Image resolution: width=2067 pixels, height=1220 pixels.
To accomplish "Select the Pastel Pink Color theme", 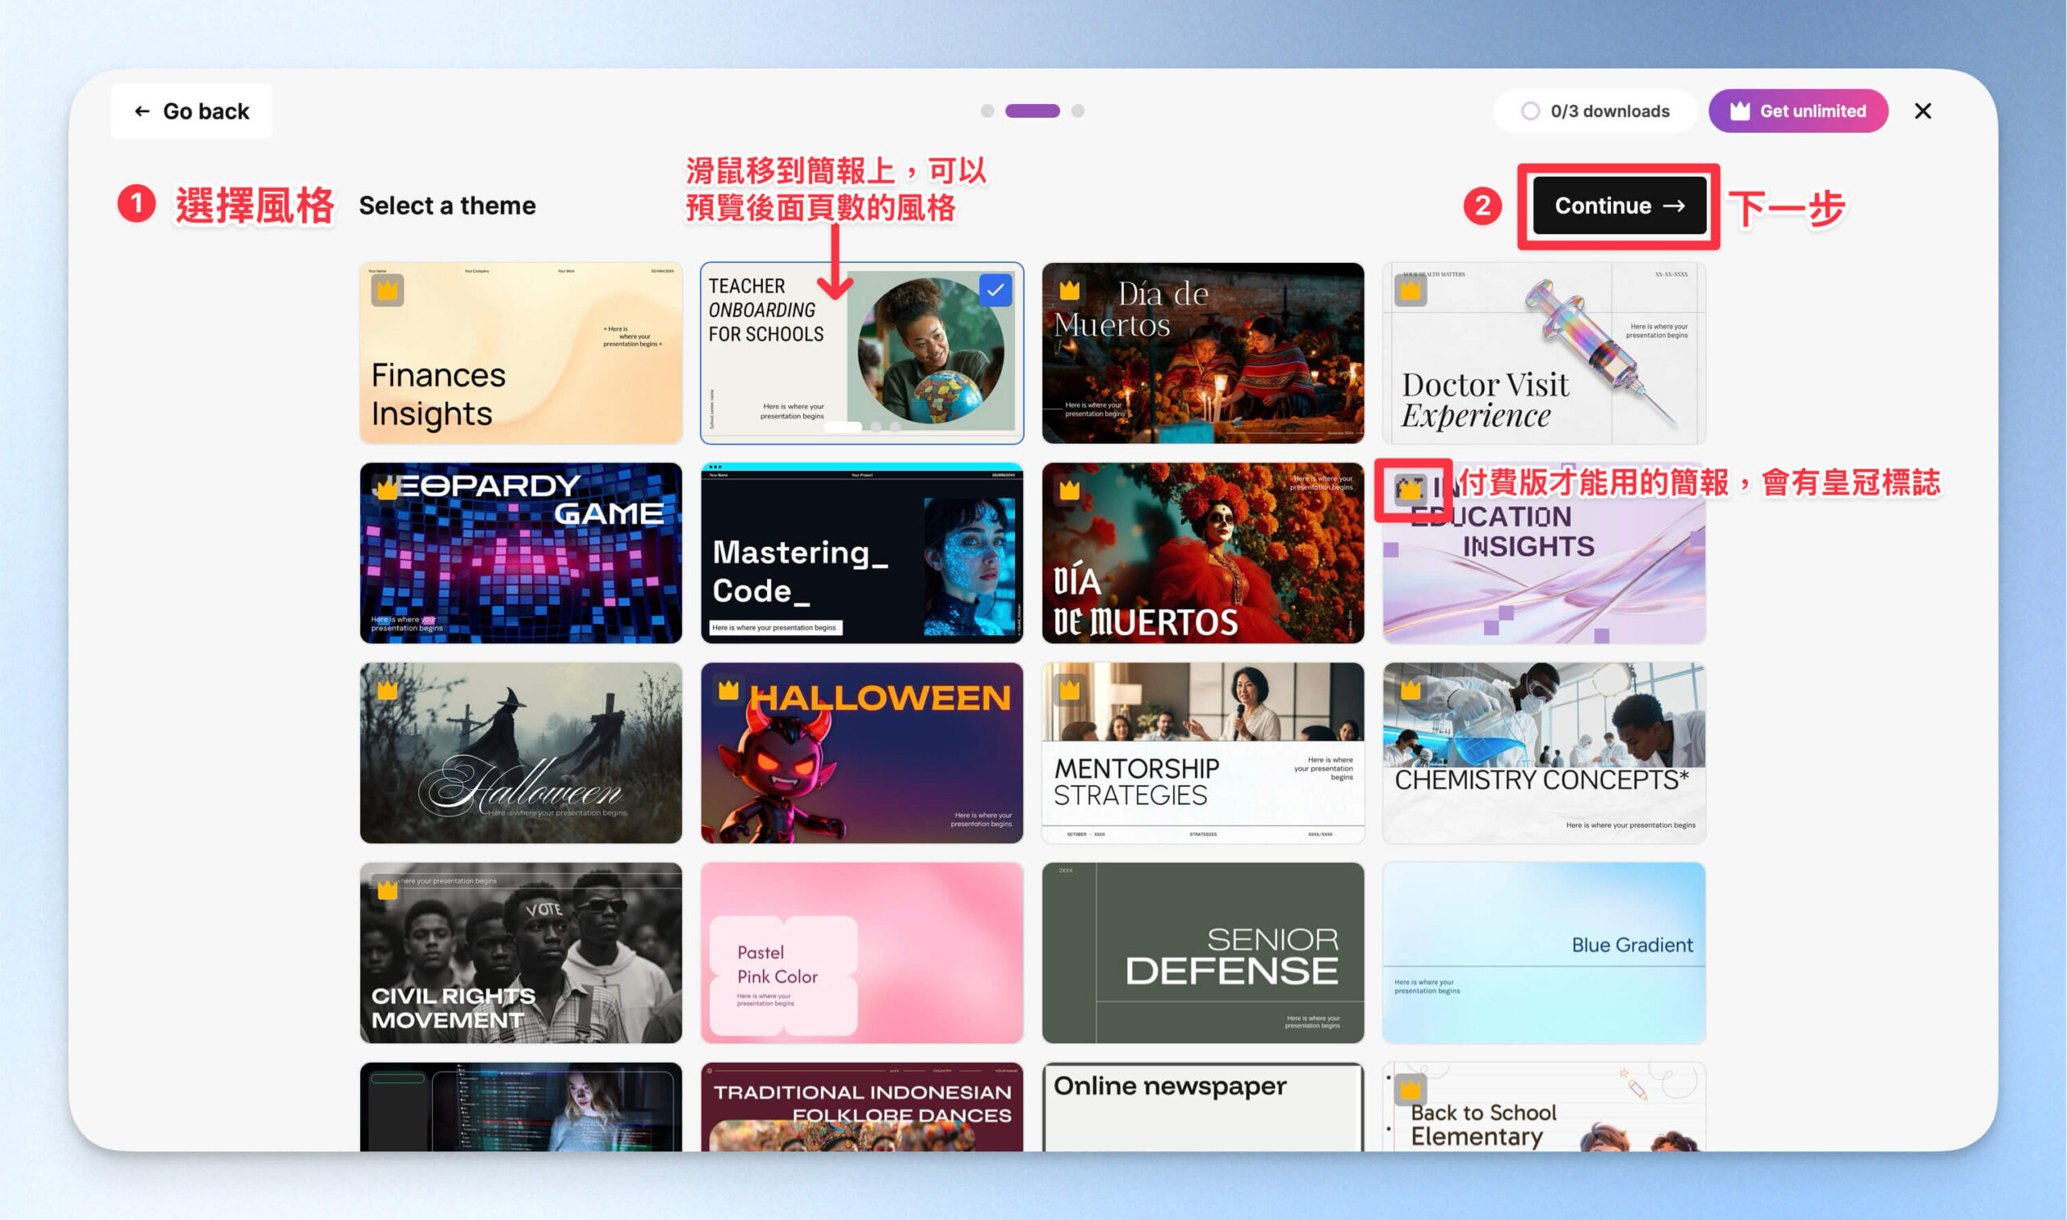I will click(x=862, y=952).
